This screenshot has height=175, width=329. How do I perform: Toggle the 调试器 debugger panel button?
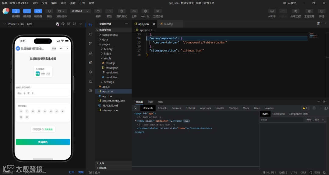tap(27, 11)
